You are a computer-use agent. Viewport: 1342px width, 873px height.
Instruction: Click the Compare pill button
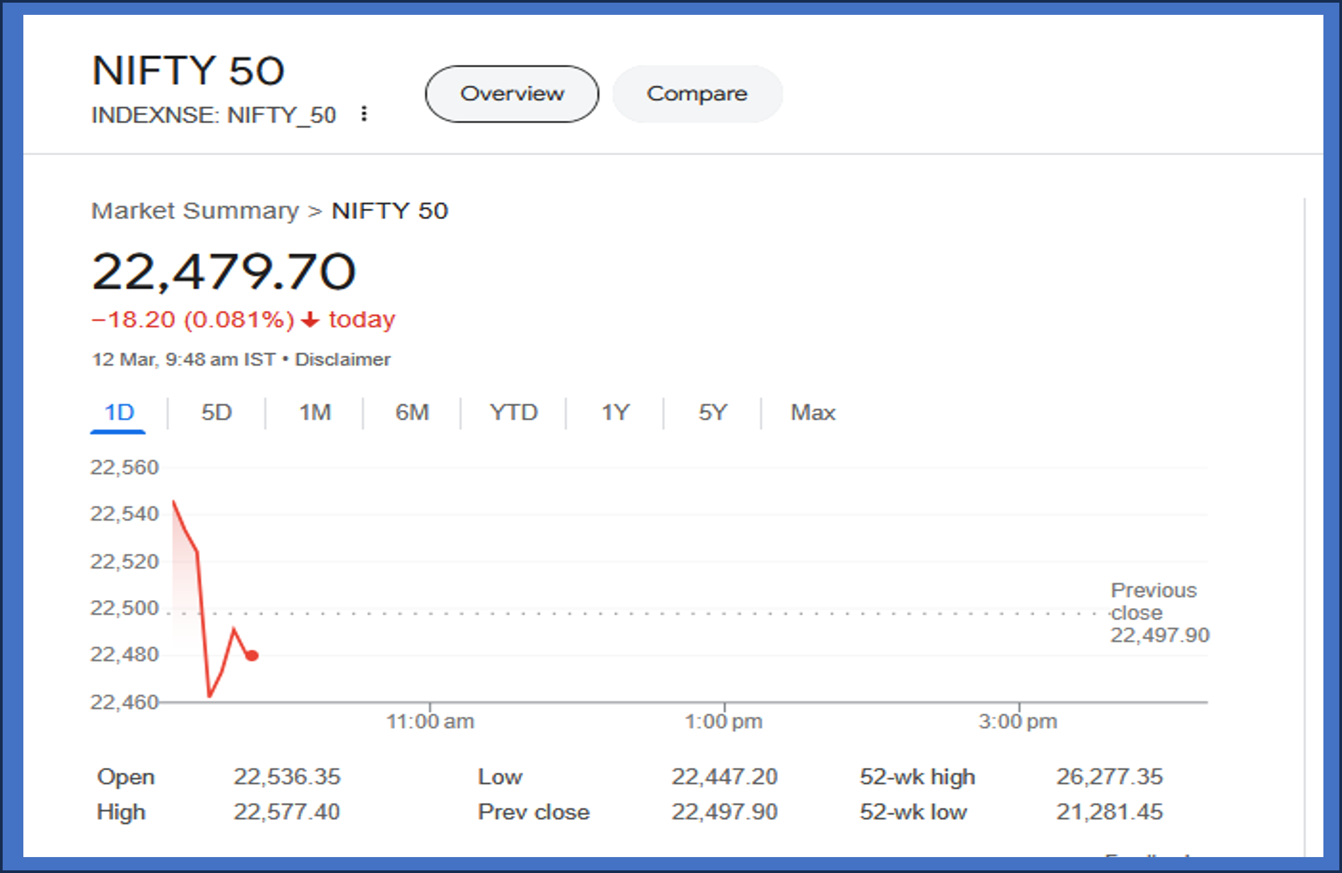click(x=697, y=93)
